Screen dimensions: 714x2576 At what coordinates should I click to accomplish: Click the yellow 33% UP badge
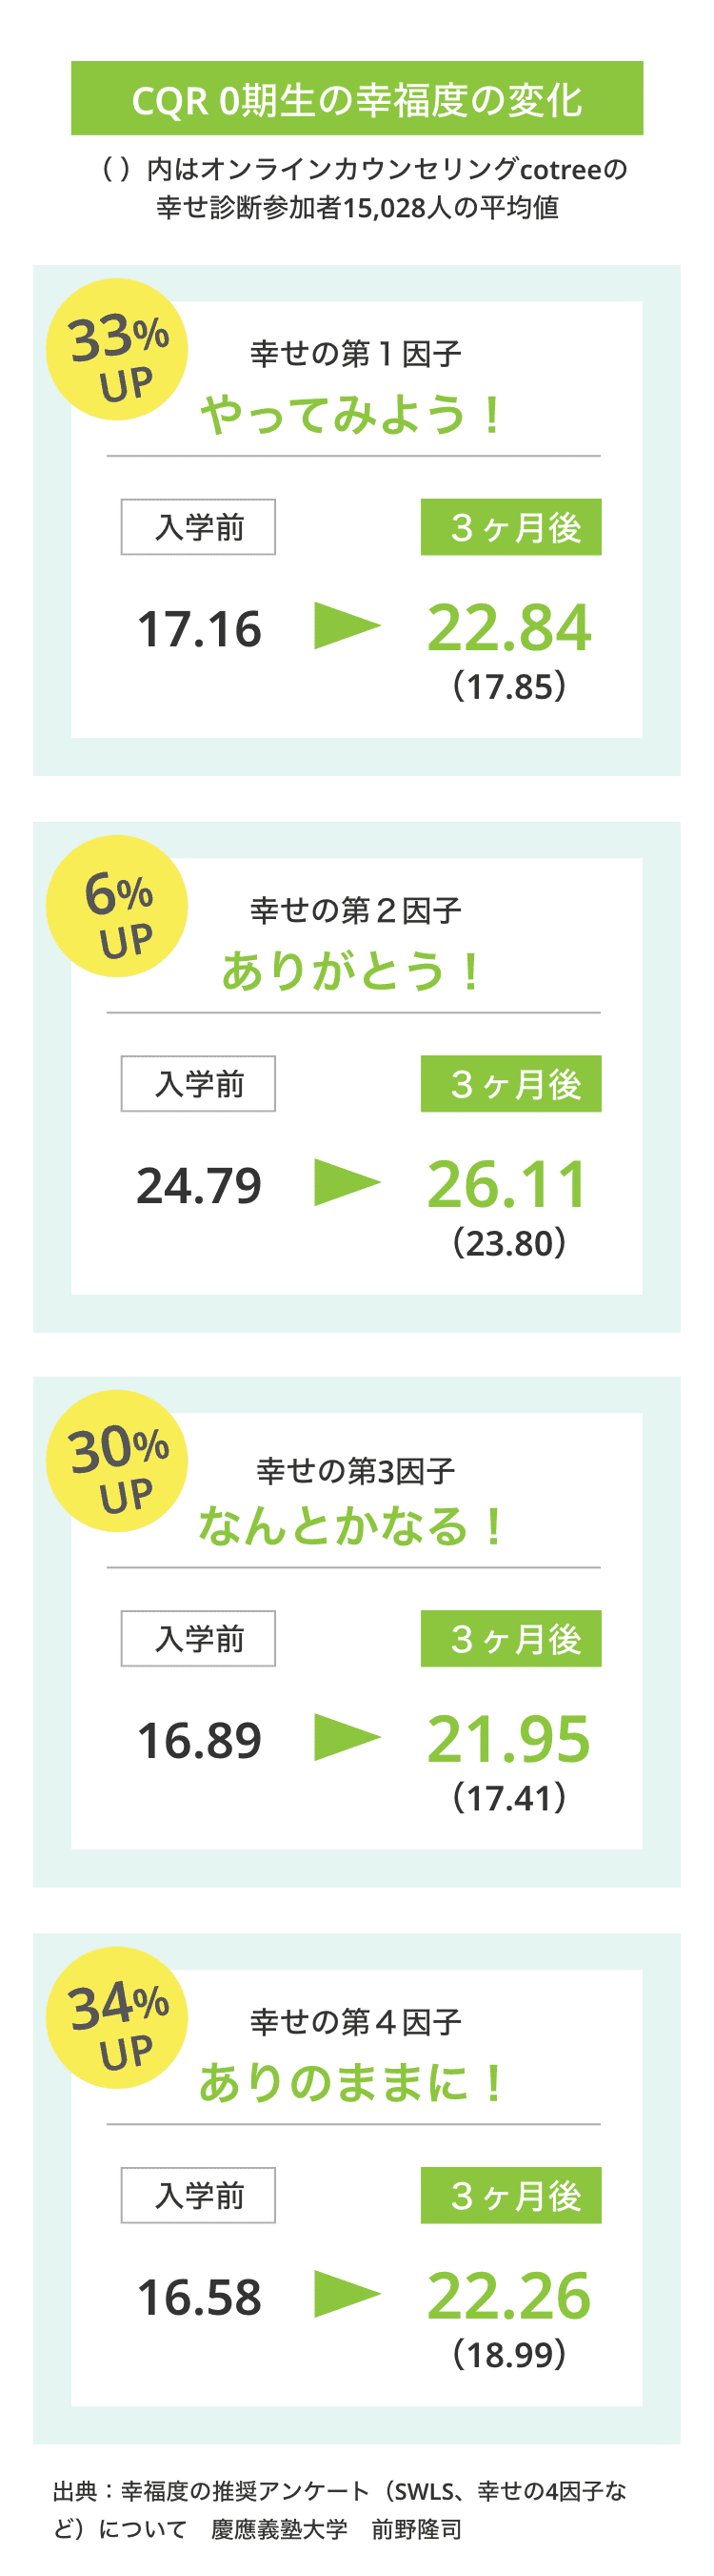(117, 349)
